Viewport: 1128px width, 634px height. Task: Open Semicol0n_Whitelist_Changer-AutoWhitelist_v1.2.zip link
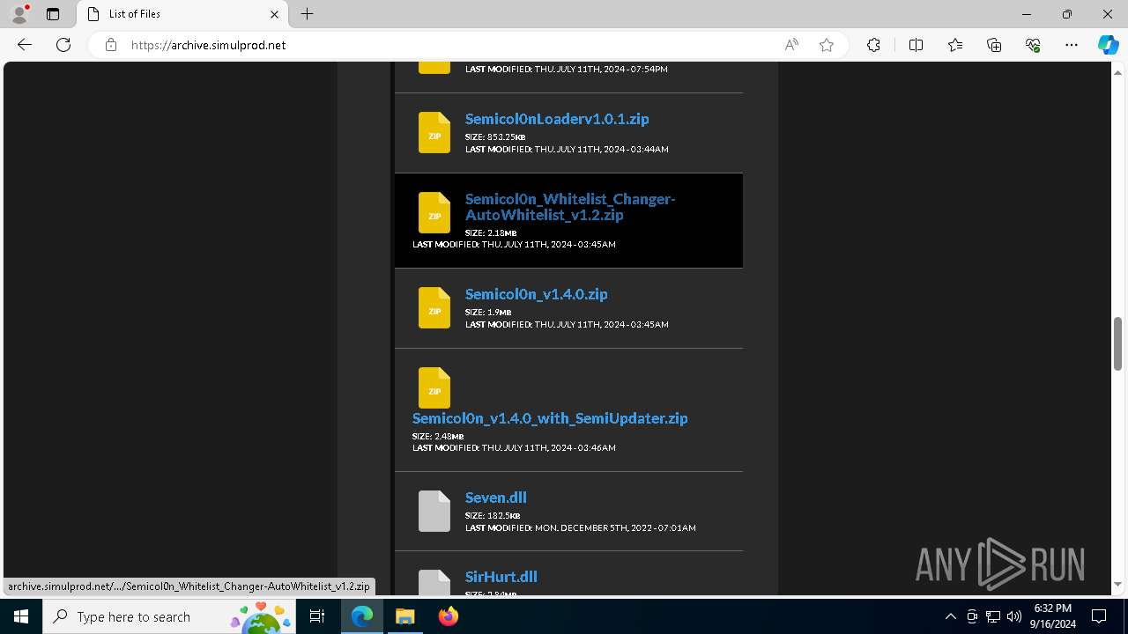click(570, 207)
